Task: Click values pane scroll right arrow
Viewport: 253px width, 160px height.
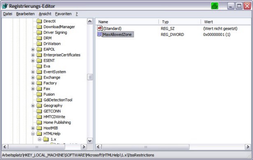Action: tap(248, 147)
